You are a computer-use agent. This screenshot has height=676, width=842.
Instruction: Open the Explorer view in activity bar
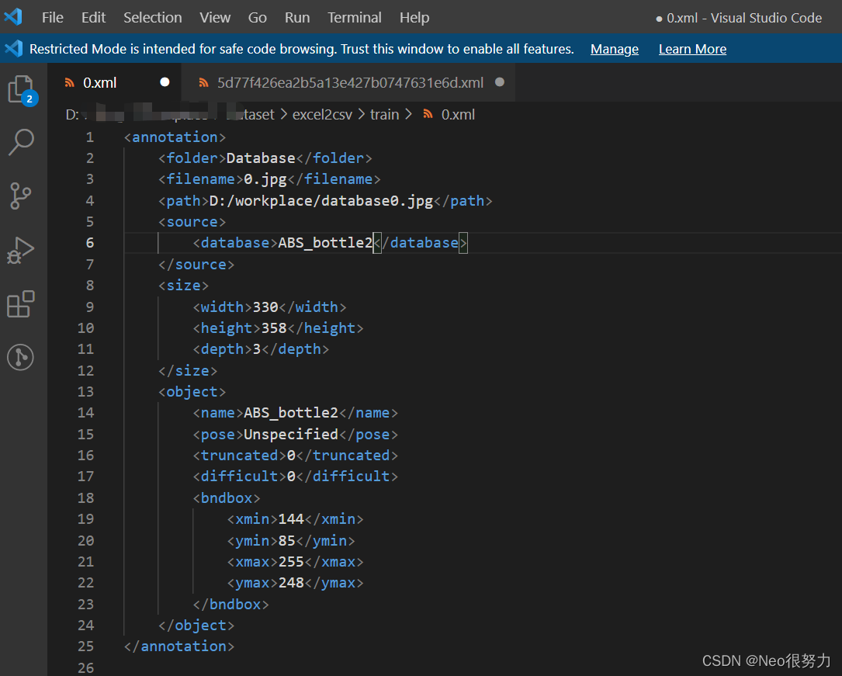click(22, 89)
